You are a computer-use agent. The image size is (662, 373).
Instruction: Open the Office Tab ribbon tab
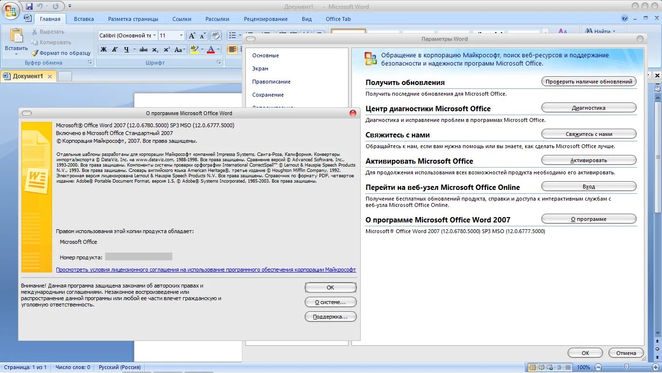coord(338,19)
